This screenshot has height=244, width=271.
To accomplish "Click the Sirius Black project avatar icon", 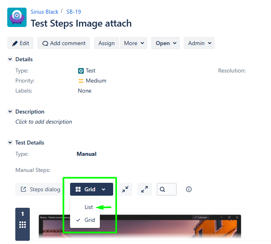I will click(x=17, y=17).
